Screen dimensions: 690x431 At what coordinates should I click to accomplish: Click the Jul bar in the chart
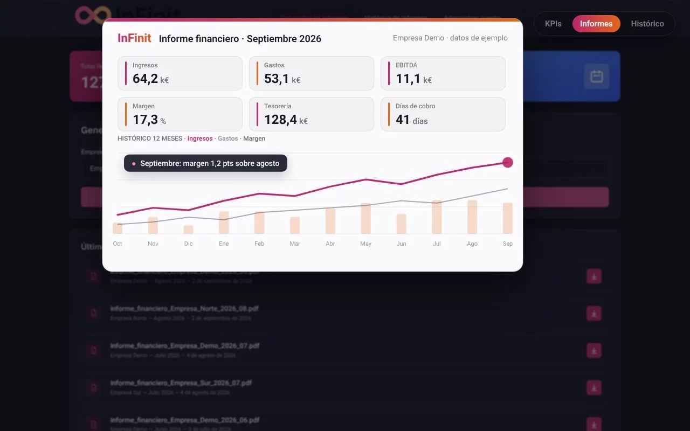tap(437, 217)
